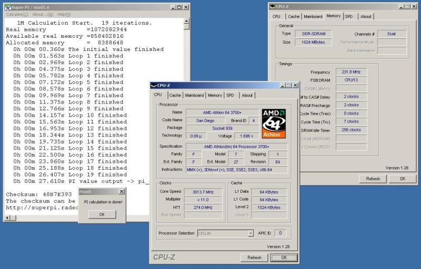The width and height of the screenshot is (421, 269).
Task: Click the Instructions field with MMX, SSE list
Action: (x=237, y=170)
